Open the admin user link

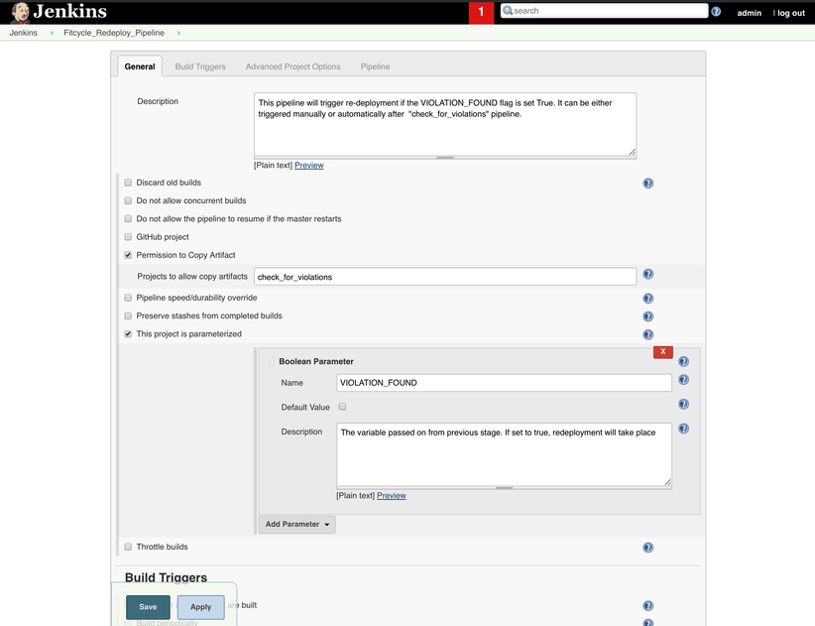749,13
